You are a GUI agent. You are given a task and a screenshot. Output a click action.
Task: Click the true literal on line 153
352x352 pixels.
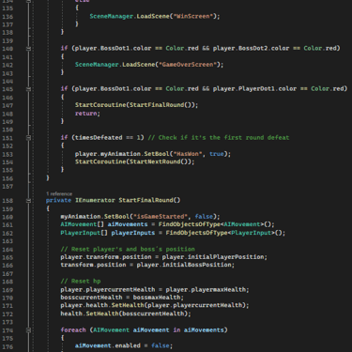click(217, 154)
